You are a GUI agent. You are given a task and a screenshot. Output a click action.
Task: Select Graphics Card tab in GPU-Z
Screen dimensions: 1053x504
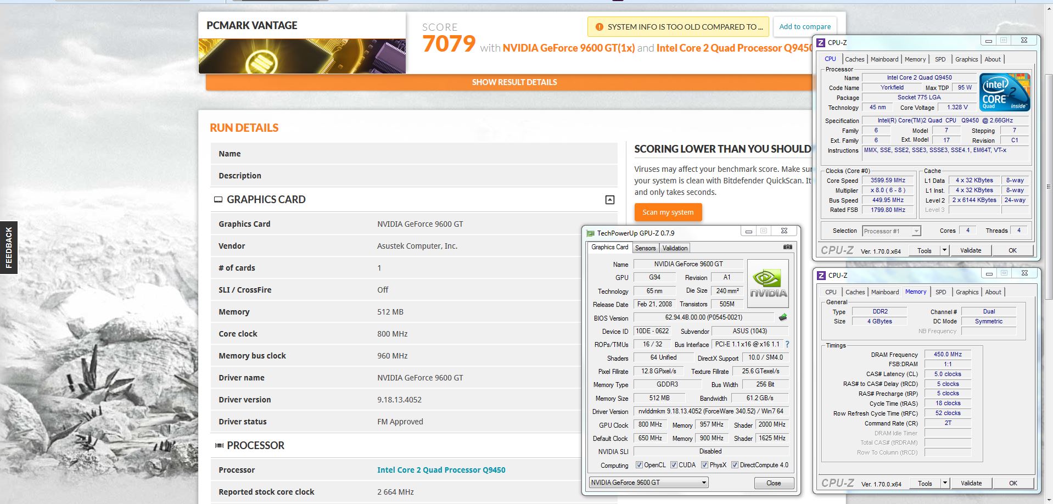coord(609,247)
